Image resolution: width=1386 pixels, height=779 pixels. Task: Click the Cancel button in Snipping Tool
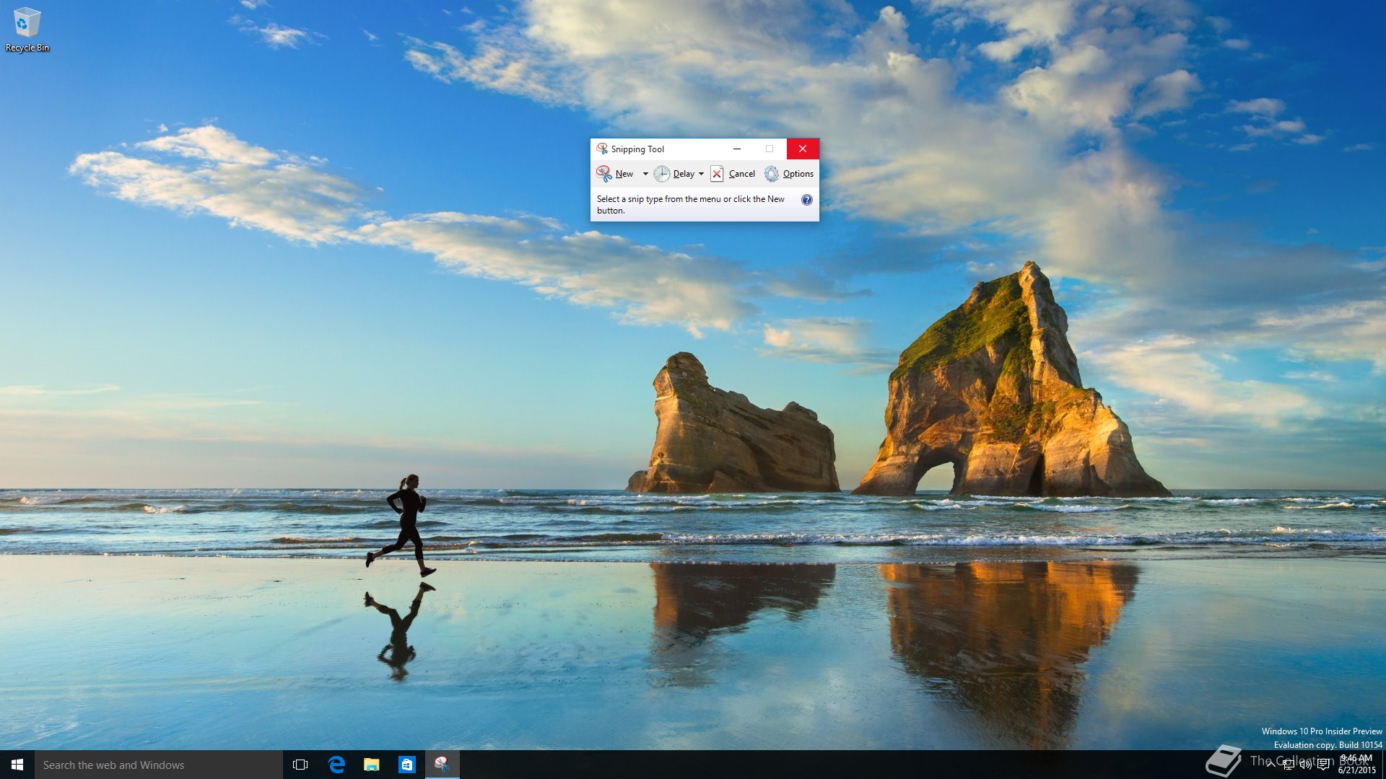733,174
